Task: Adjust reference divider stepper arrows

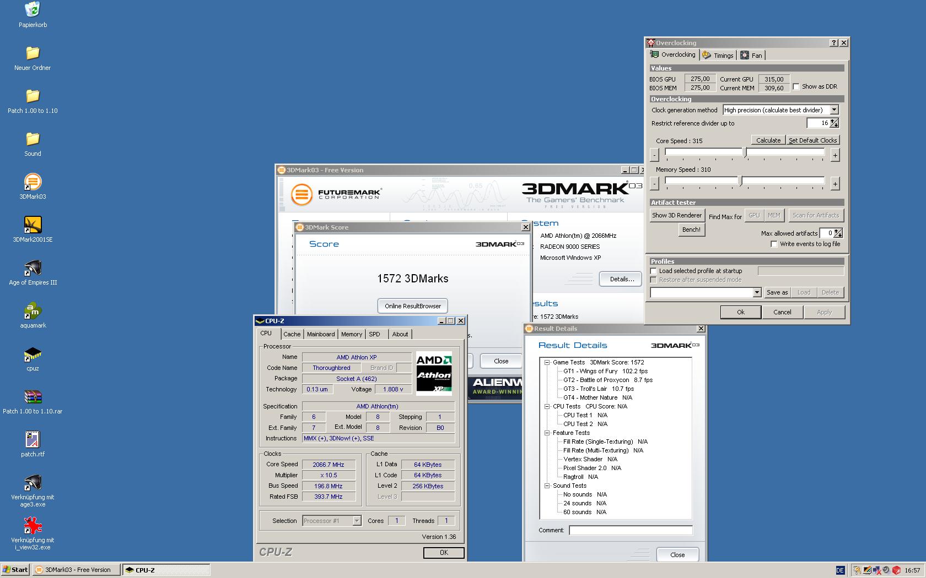Action: (x=835, y=123)
